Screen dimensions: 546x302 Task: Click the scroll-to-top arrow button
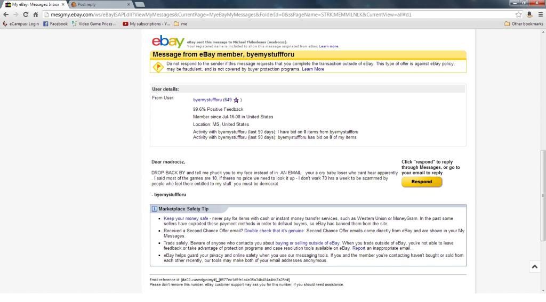point(534,267)
